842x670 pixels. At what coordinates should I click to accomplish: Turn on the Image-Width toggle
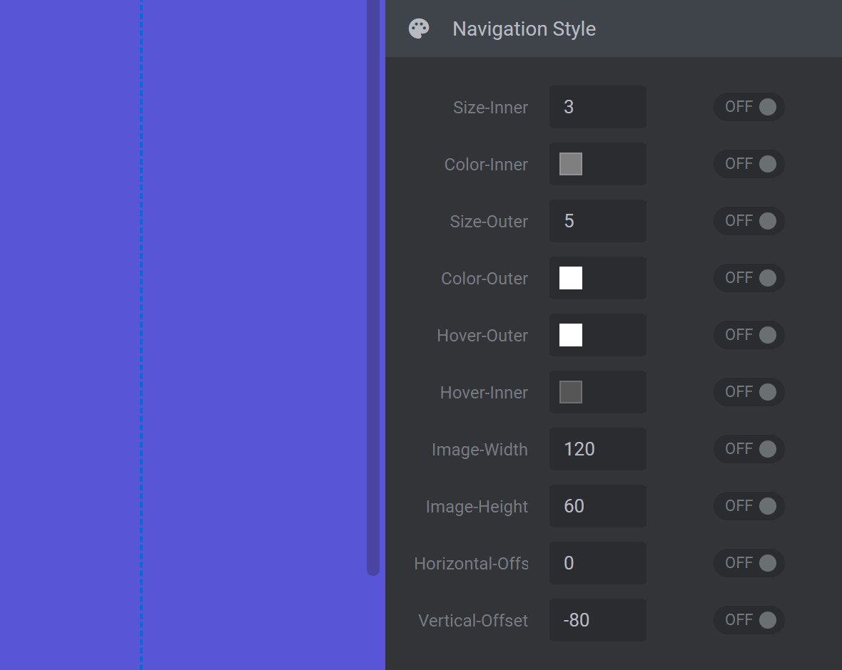[749, 449]
